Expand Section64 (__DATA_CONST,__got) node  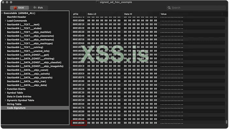[5, 55]
